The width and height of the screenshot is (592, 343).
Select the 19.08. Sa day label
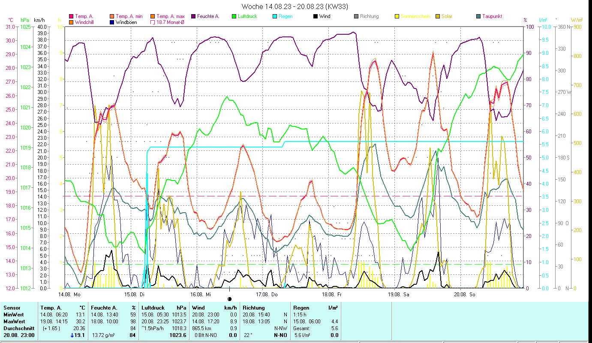coord(398,295)
